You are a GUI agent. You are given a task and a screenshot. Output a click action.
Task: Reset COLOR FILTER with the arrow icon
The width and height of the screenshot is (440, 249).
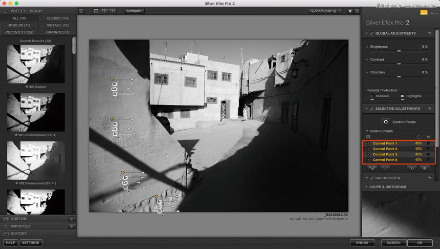point(430,178)
